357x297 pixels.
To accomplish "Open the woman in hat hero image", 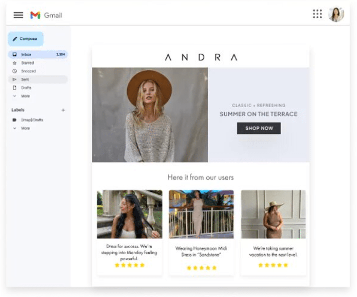I will click(150, 115).
